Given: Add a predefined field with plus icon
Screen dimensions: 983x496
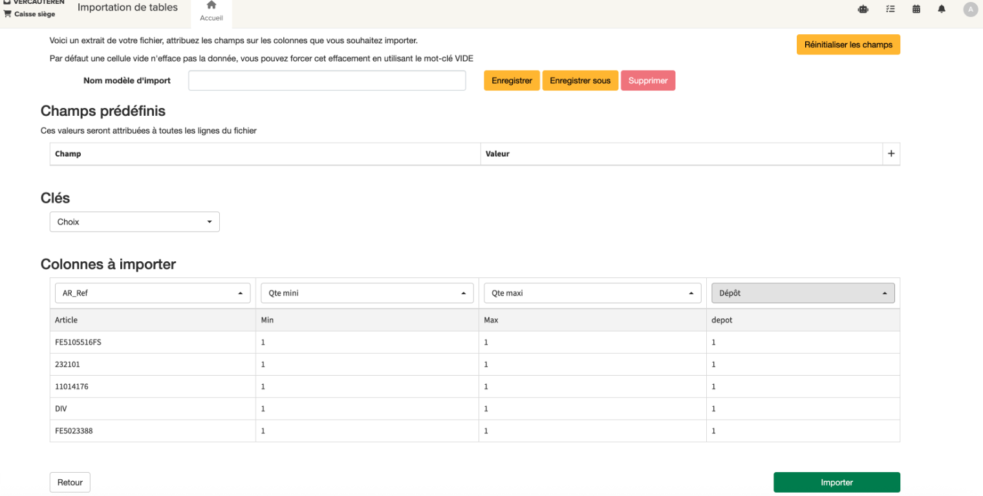Looking at the screenshot, I should pos(891,154).
